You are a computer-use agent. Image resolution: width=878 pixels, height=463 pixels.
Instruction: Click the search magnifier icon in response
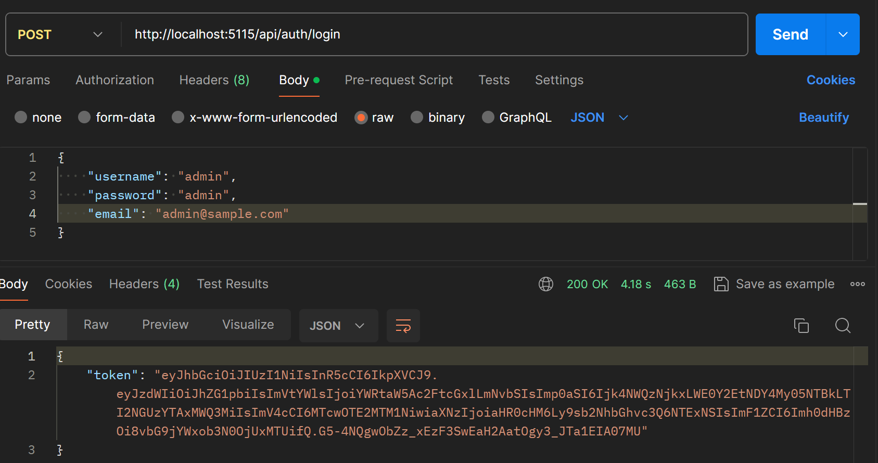(843, 326)
